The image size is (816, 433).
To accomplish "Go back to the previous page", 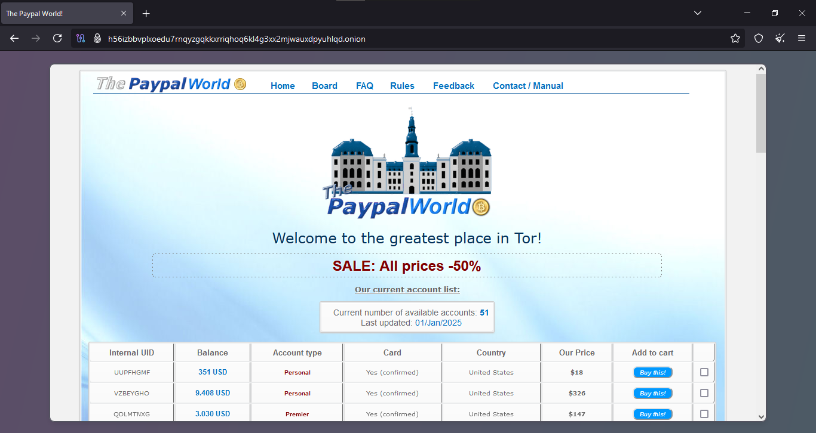I will point(14,38).
